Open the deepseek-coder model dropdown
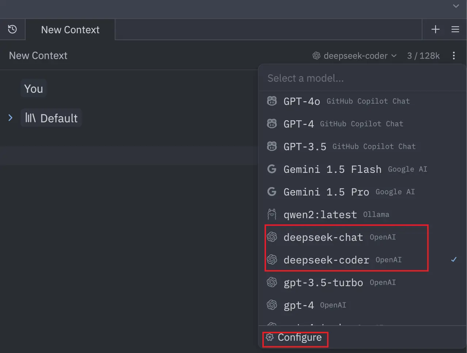Viewport: 467px width, 353px height. 354,56
